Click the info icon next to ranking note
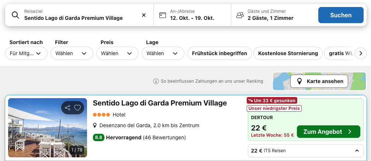The height and width of the screenshot is (161, 371). point(156,81)
